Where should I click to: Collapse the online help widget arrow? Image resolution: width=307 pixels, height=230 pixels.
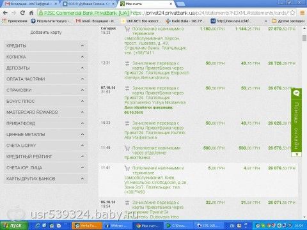tap(297, 154)
